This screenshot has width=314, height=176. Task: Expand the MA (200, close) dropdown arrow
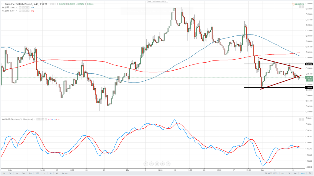pyautogui.click(x=17, y=11)
